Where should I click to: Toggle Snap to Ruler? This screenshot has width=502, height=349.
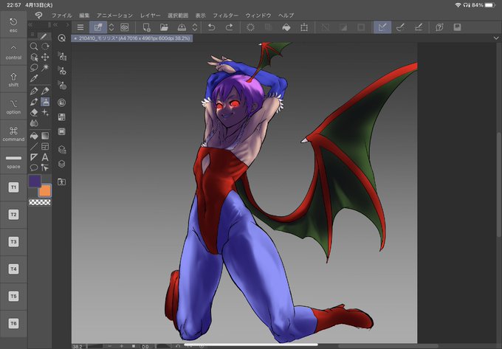[x=382, y=27]
